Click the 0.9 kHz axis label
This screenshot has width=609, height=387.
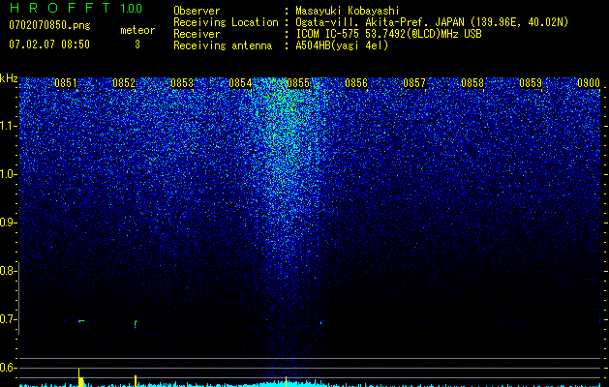[8, 223]
